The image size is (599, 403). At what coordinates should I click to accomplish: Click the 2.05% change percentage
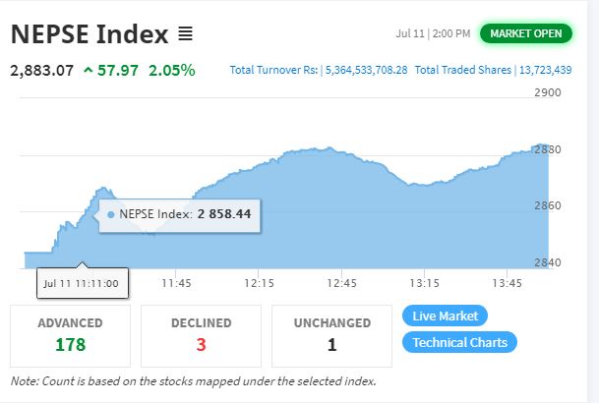[172, 71]
